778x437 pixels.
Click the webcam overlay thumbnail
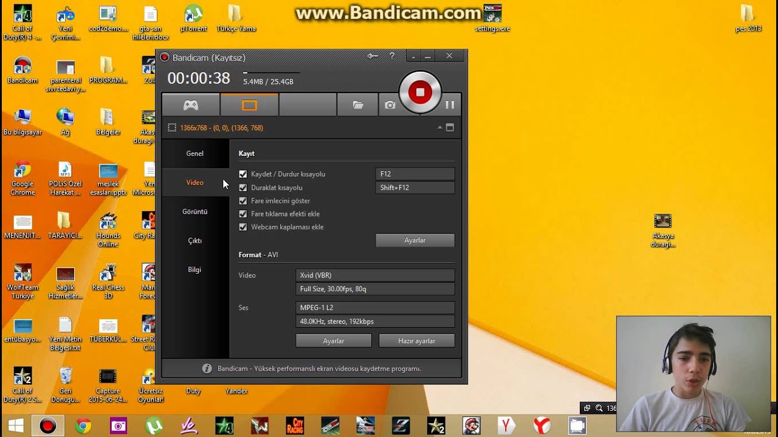tap(694, 374)
